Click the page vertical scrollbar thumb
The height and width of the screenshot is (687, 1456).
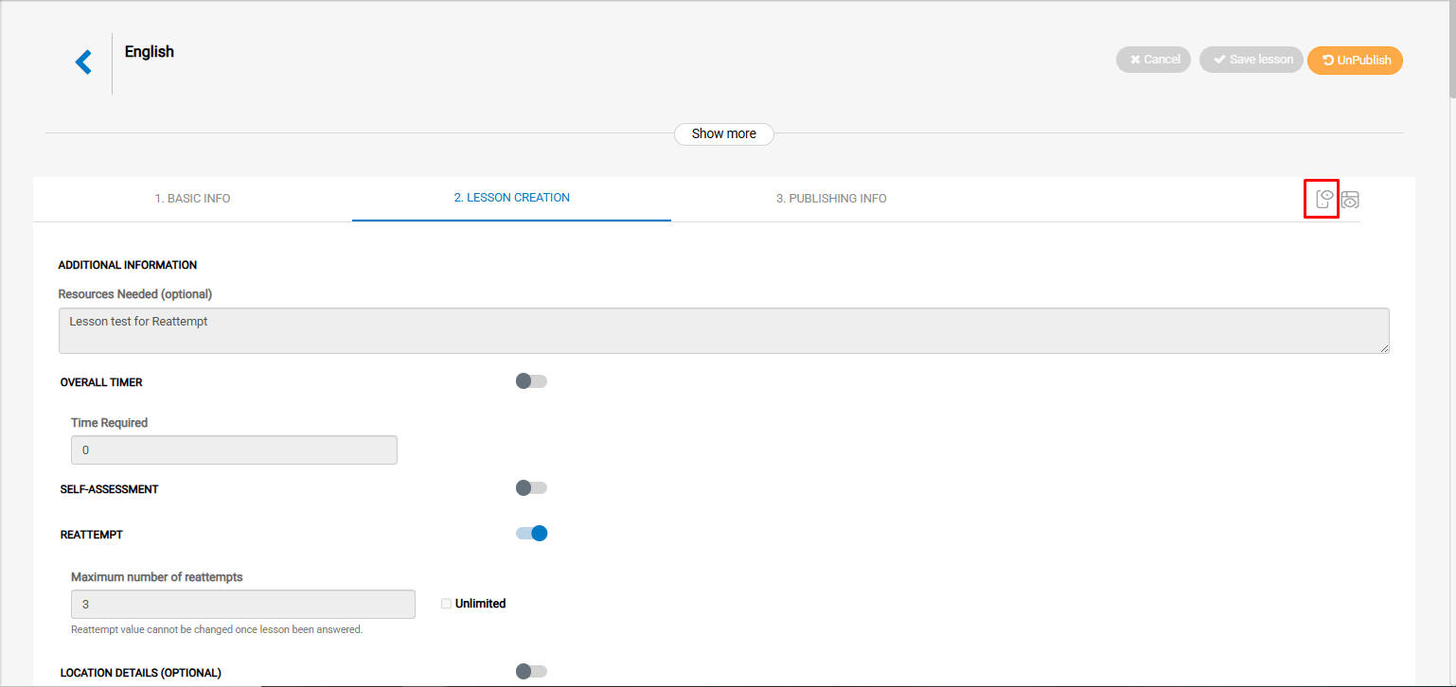[x=1449, y=47]
